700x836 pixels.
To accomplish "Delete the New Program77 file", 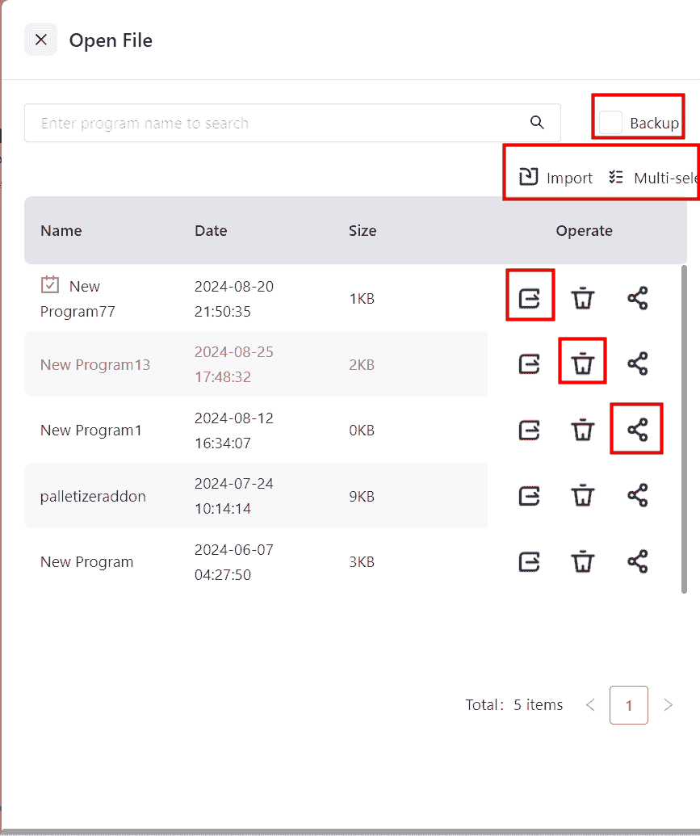I will [x=582, y=298].
